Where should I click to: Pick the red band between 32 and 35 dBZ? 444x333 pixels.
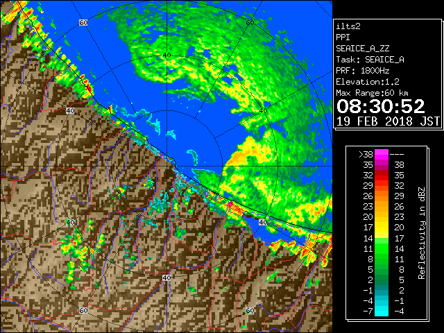382,176
